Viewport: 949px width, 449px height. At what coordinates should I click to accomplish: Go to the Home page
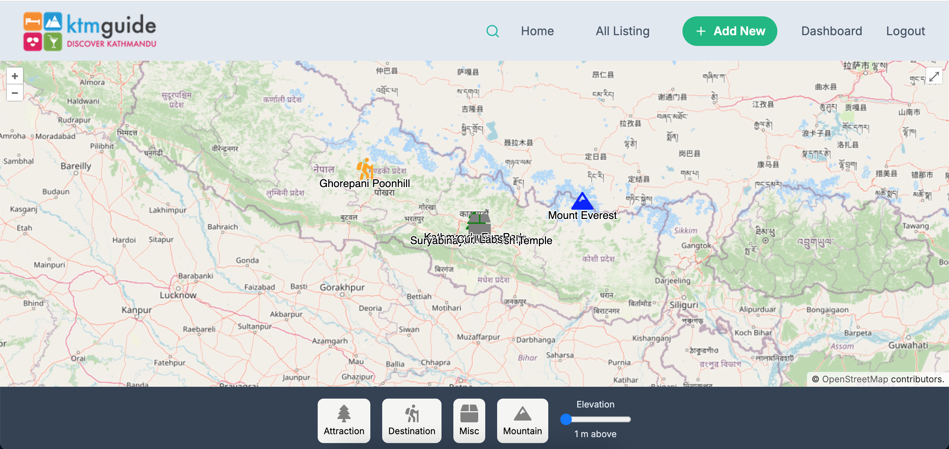tap(537, 31)
